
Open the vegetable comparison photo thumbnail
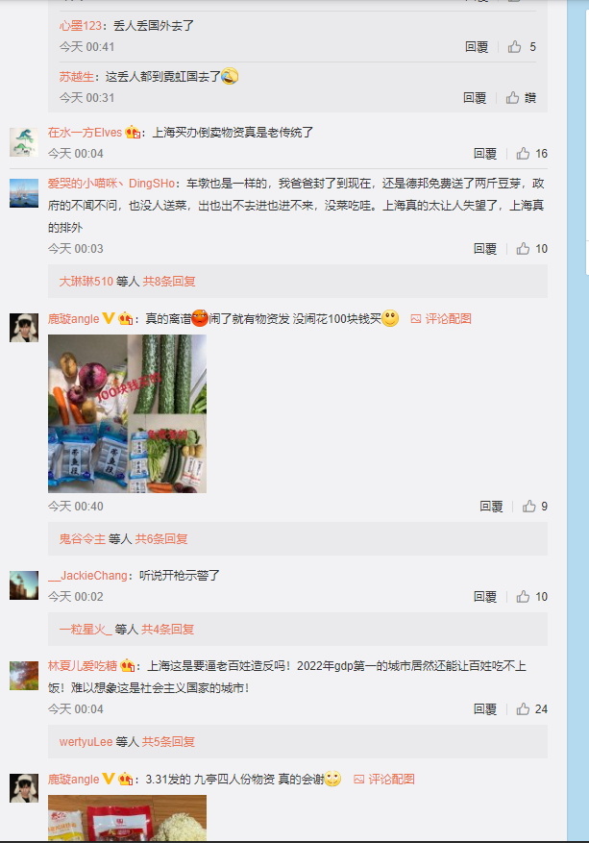click(128, 413)
